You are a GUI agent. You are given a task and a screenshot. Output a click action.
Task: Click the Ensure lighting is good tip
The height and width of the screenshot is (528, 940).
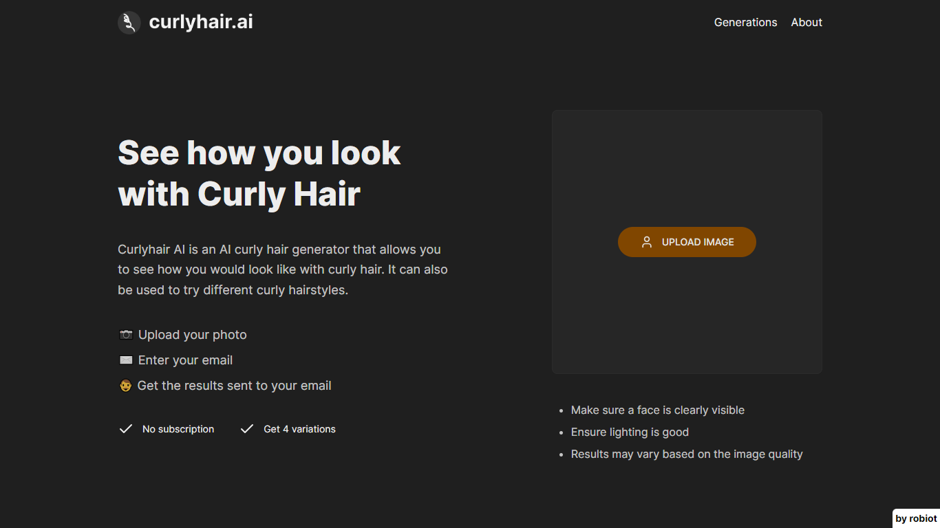tap(630, 432)
